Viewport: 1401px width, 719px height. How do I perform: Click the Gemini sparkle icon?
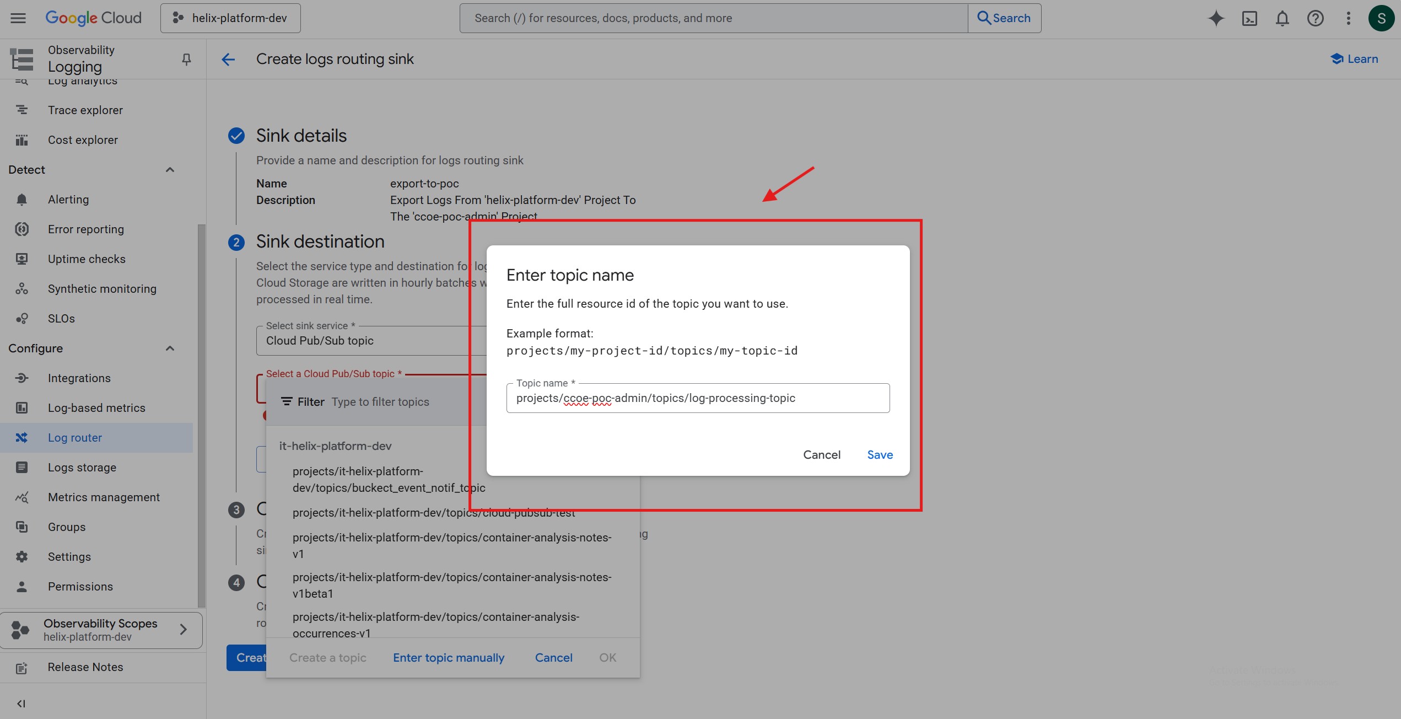(x=1216, y=18)
